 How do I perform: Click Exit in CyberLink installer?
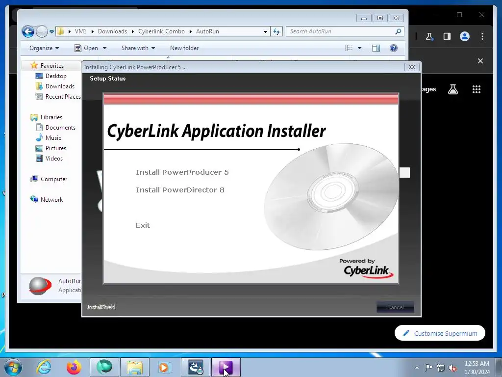pos(143,225)
